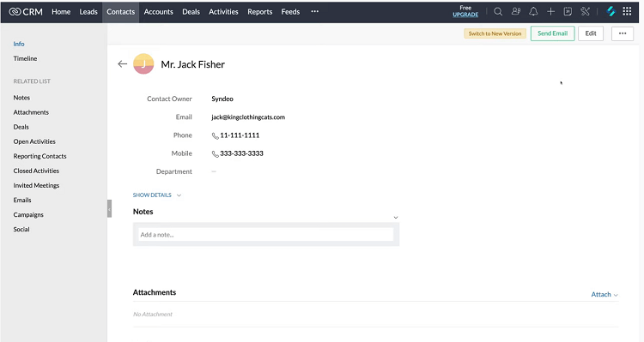
Task: Click the Zoho CRM logo
Action: [26, 12]
